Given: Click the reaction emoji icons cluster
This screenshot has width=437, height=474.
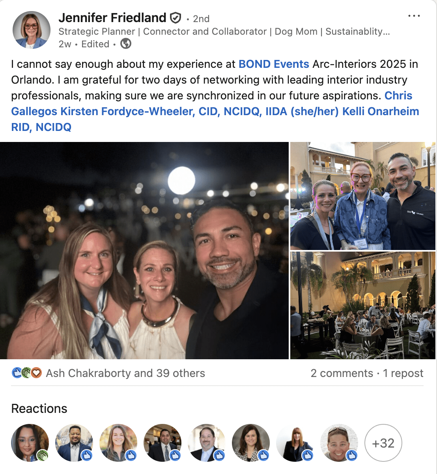Looking at the screenshot, I should tap(26, 373).
